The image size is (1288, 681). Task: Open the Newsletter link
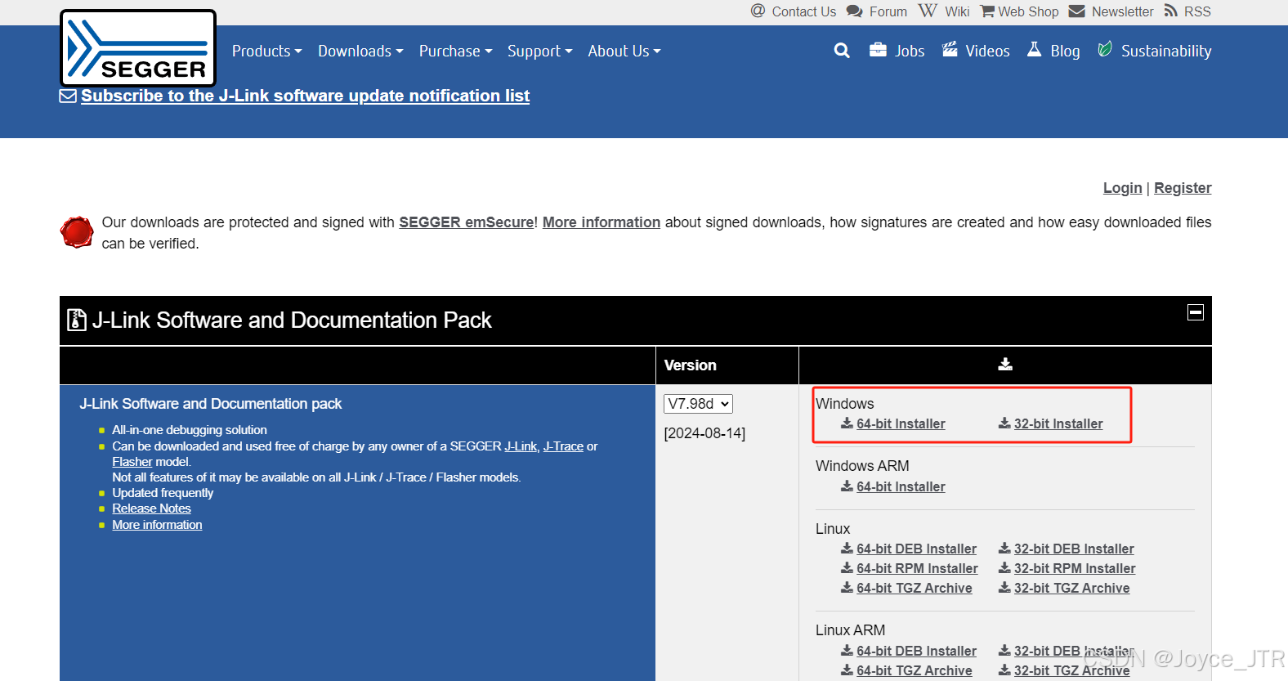(x=1122, y=11)
